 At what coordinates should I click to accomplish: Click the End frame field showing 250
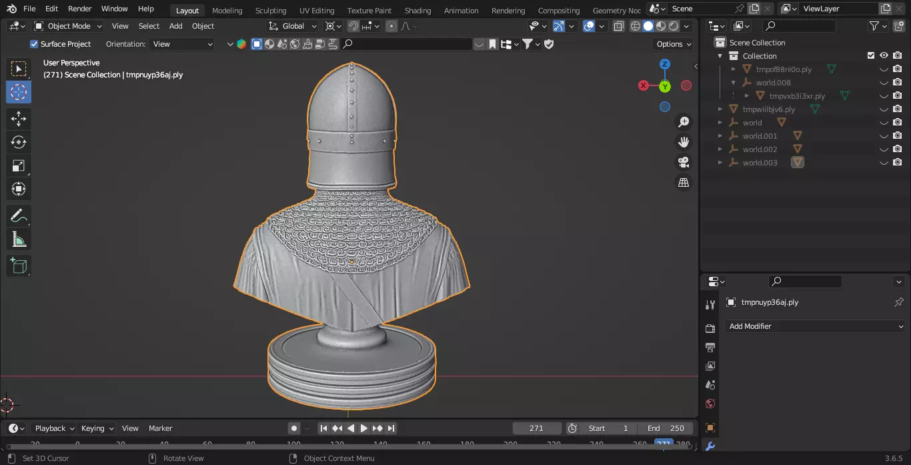point(666,428)
